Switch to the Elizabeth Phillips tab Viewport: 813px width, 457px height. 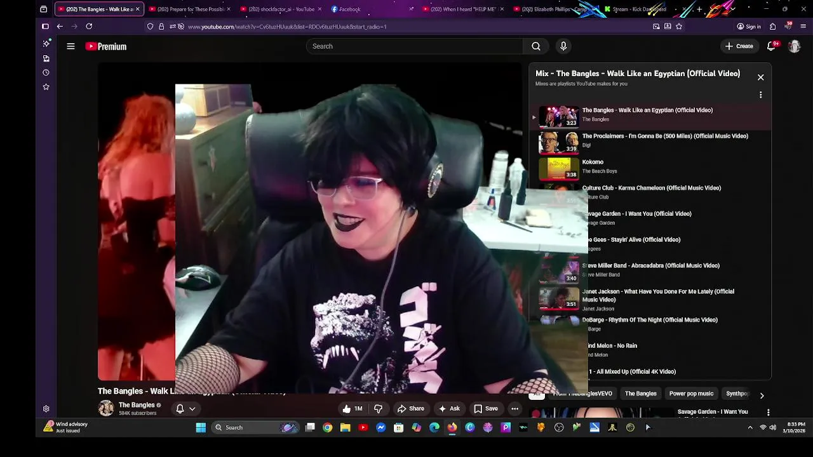[554, 9]
